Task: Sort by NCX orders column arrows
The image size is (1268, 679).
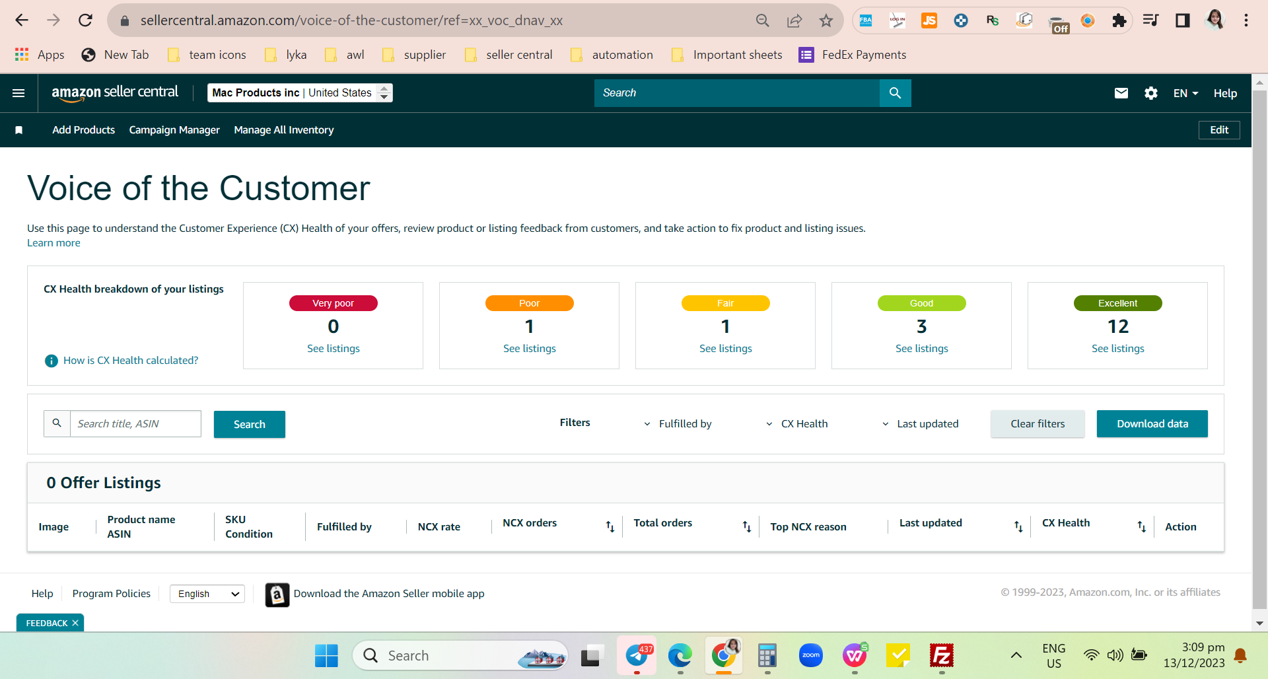Action: click(x=610, y=526)
